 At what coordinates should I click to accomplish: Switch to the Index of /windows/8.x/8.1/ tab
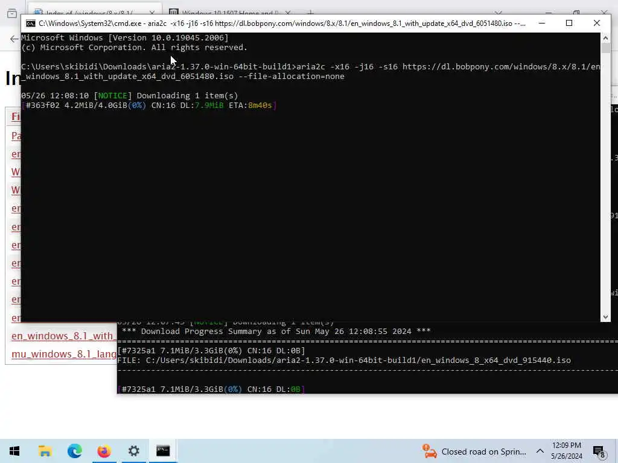point(89,13)
